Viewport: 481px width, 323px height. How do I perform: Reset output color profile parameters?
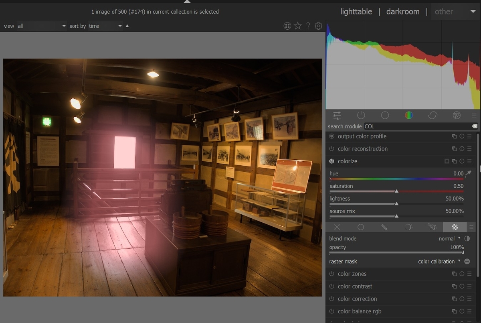coord(462,136)
